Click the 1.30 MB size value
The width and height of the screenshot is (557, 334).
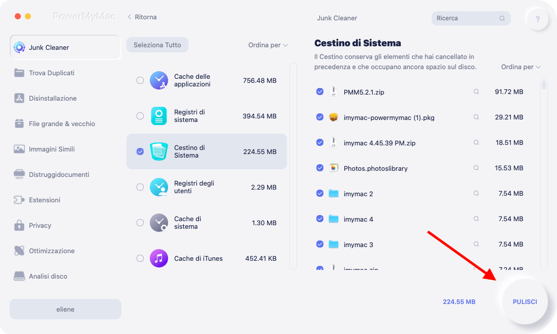pos(264,223)
